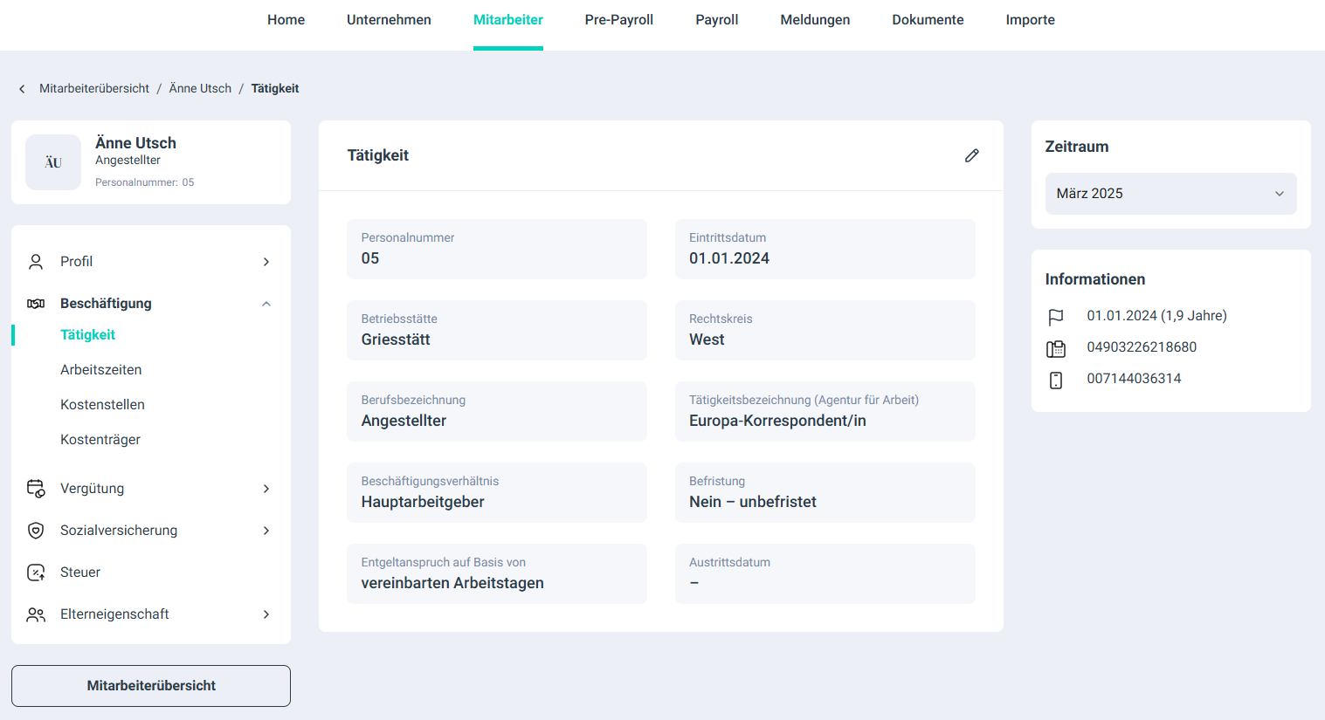Expand the Profil section chevron

click(266, 262)
